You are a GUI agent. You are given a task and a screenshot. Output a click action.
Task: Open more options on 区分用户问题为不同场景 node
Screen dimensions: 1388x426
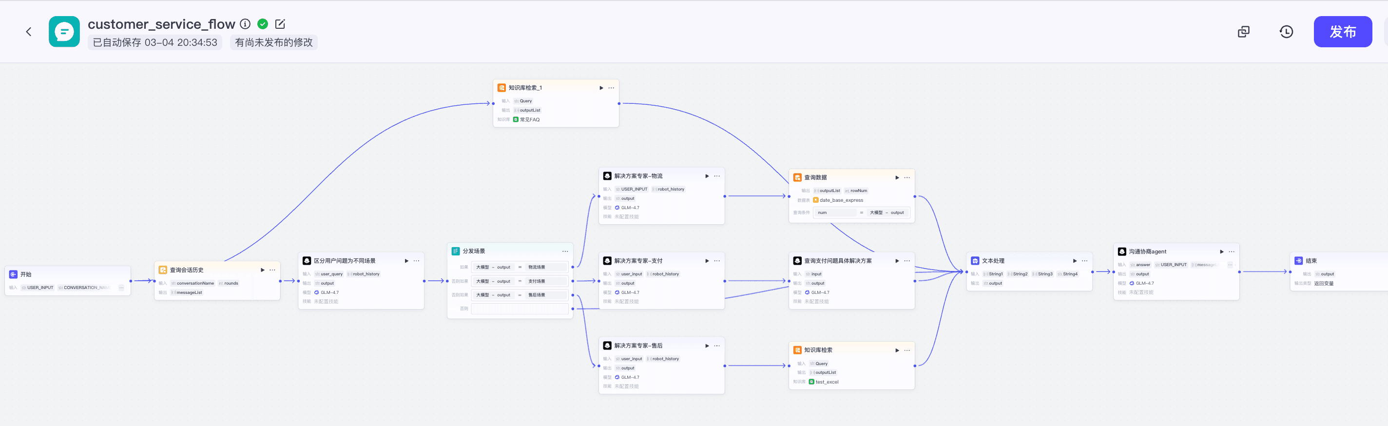(416, 261)
